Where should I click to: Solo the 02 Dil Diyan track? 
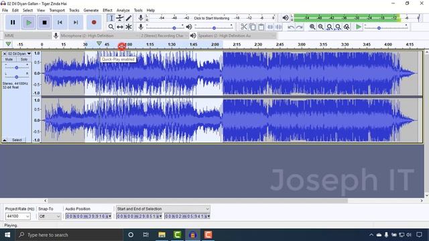point(24,60)
